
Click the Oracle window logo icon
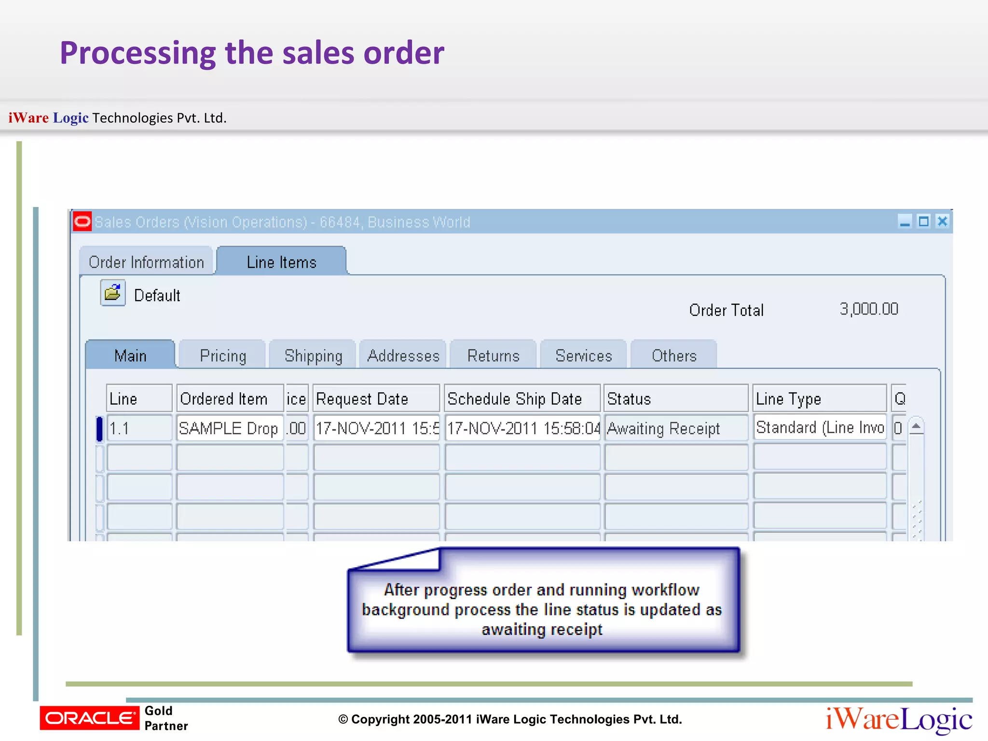pyautogui.click(x=82, y=222)
